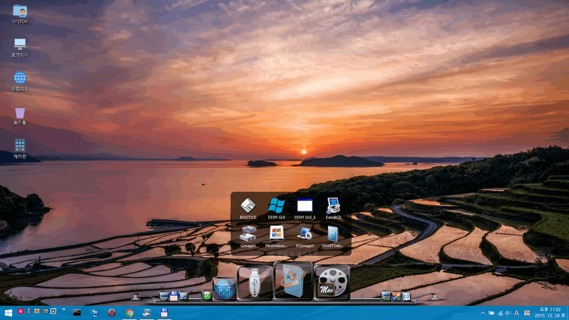Open Command Prompt from the taskbar

[x=77, y=313]
